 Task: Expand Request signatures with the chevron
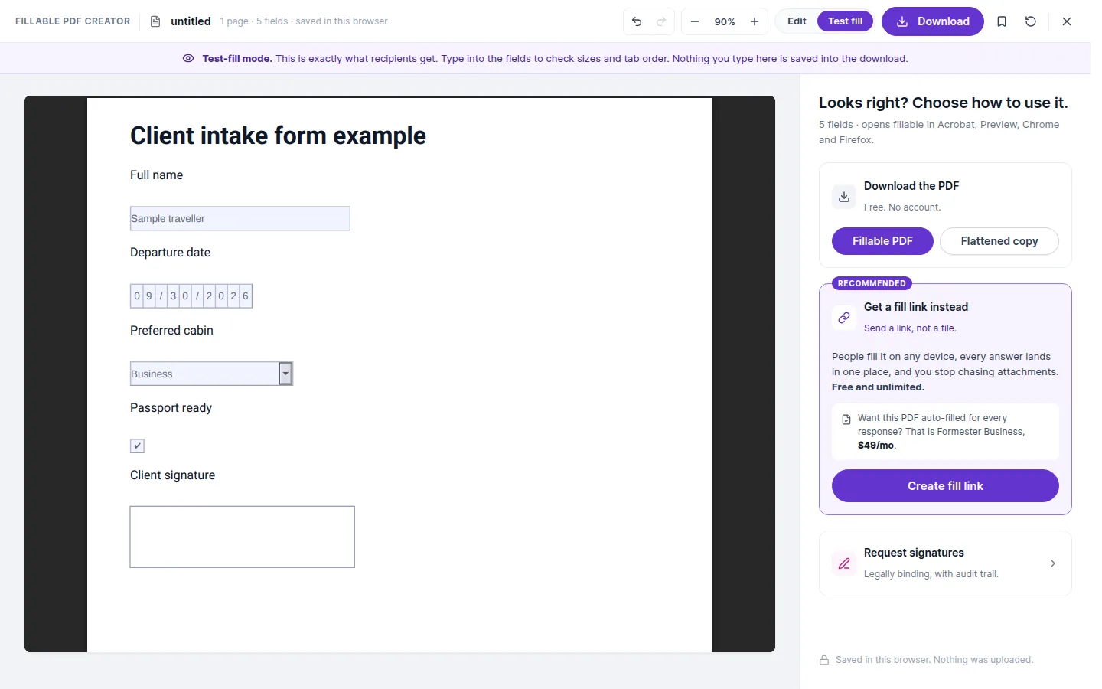tap(1053, 563)
